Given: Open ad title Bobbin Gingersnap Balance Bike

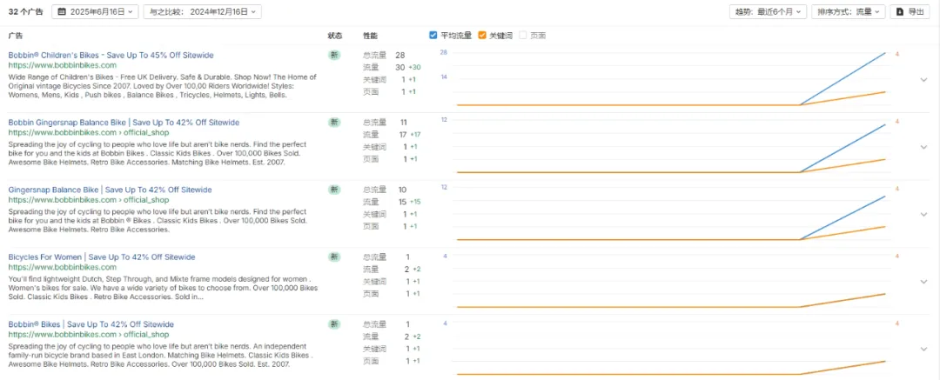Looking at the screenshot, I should tap(124, 123).
